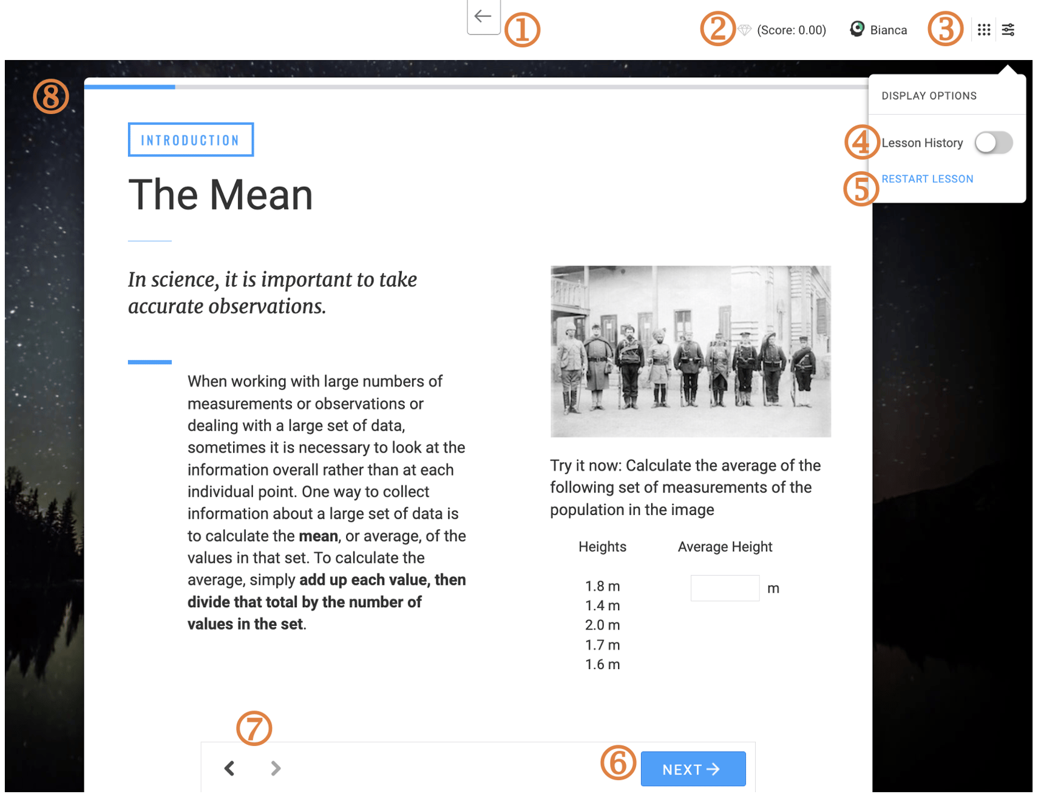Click the Bianca username
The height and width of the screenshot is (797, 1044).
coord(888,29)
